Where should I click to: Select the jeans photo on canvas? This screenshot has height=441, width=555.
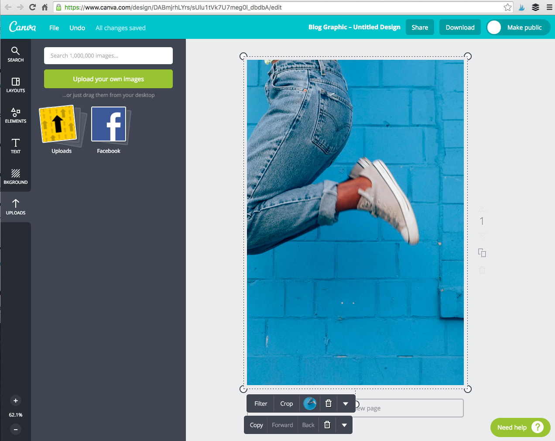pos(355,222)
